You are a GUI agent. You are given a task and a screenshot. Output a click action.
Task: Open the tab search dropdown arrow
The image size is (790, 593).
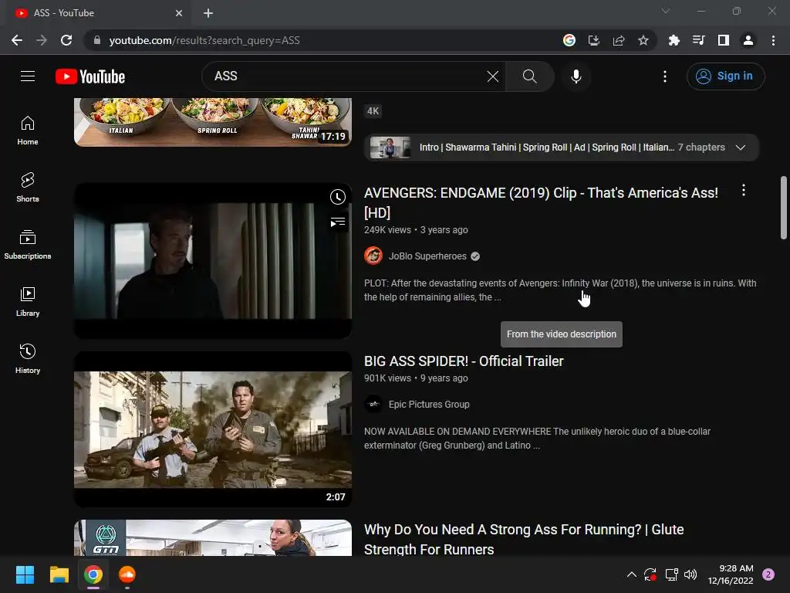666,11
